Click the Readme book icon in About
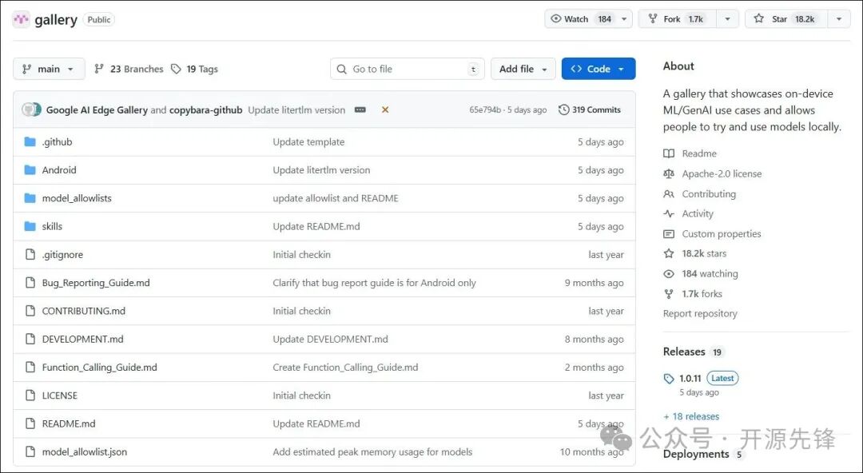 pos(668,153)
